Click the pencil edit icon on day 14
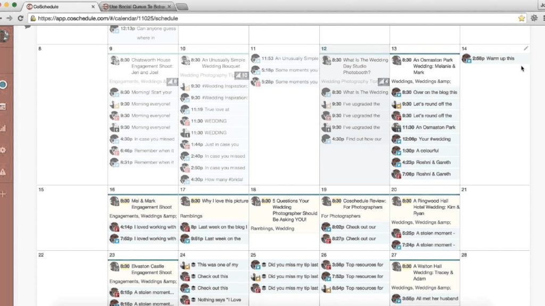 coord(526,48)
